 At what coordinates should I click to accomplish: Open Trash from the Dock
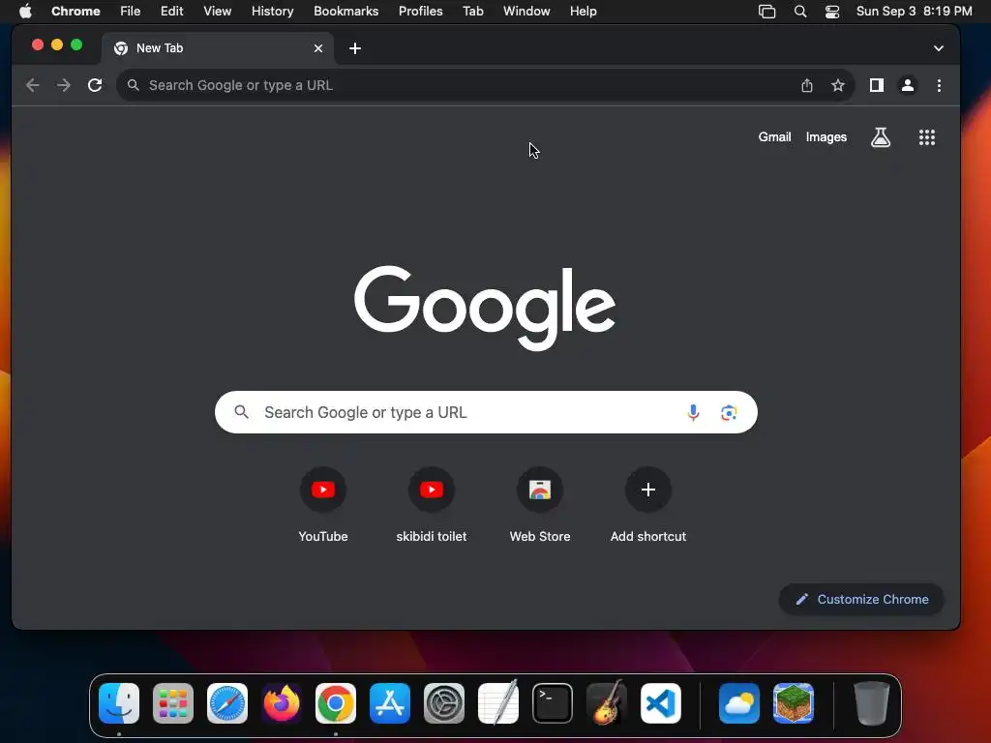click(872, 703)
